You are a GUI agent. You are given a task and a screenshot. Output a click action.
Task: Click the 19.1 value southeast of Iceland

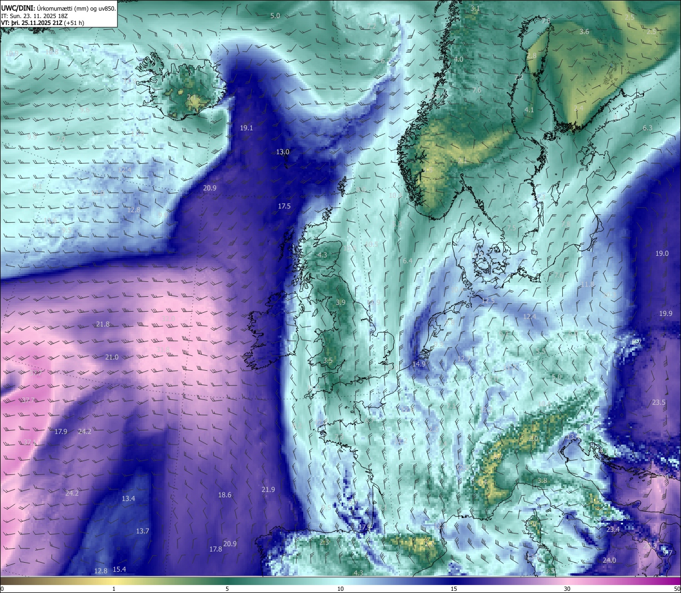click(246, 128)
